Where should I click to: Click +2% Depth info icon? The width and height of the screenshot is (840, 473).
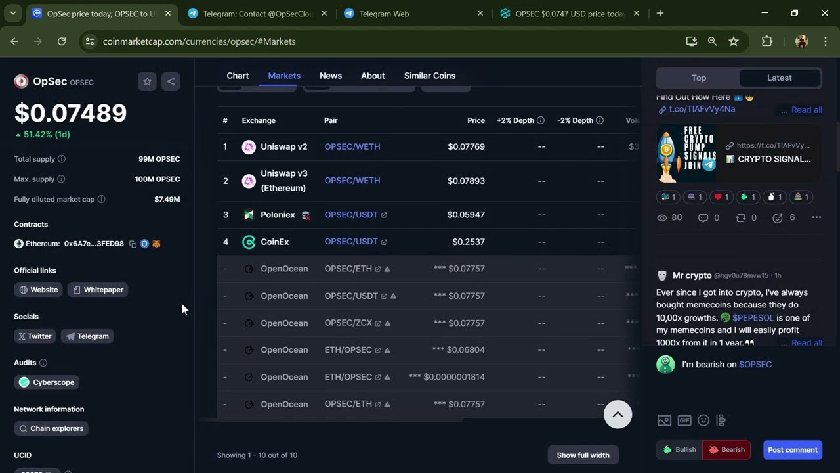(541, 120)
